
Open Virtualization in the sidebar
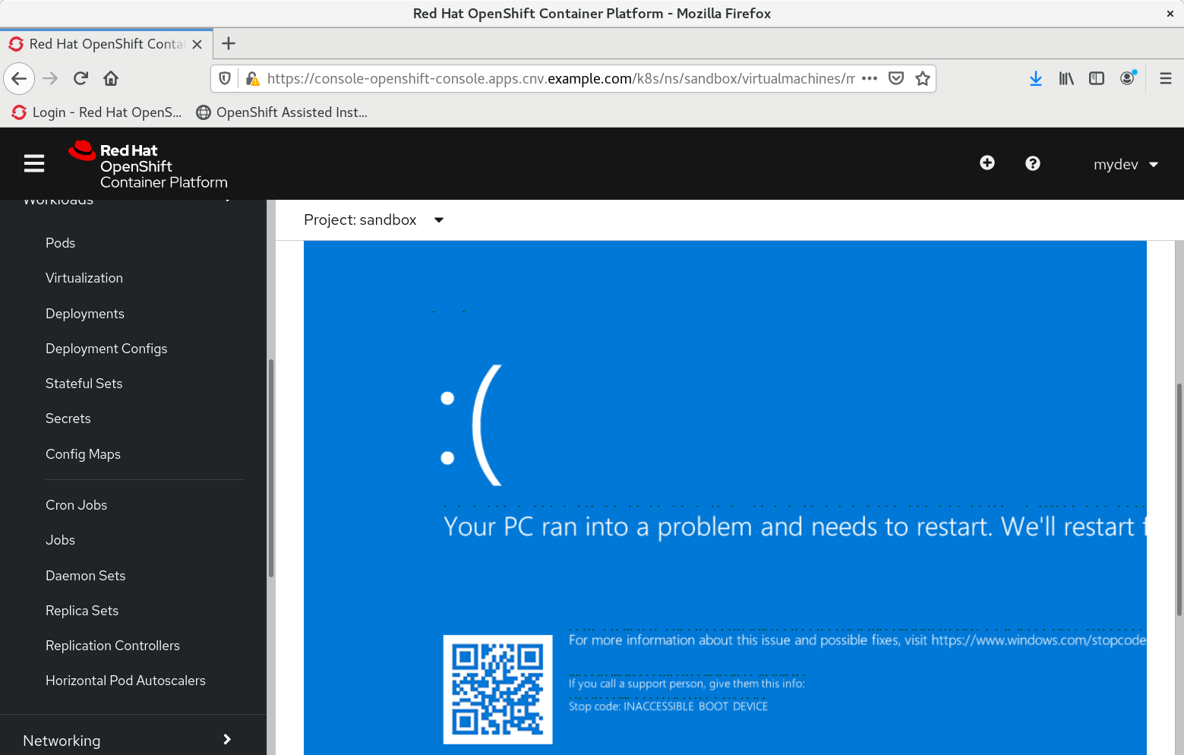(84, 278)
